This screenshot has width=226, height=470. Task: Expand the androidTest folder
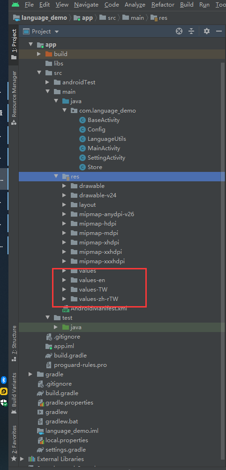47,82
